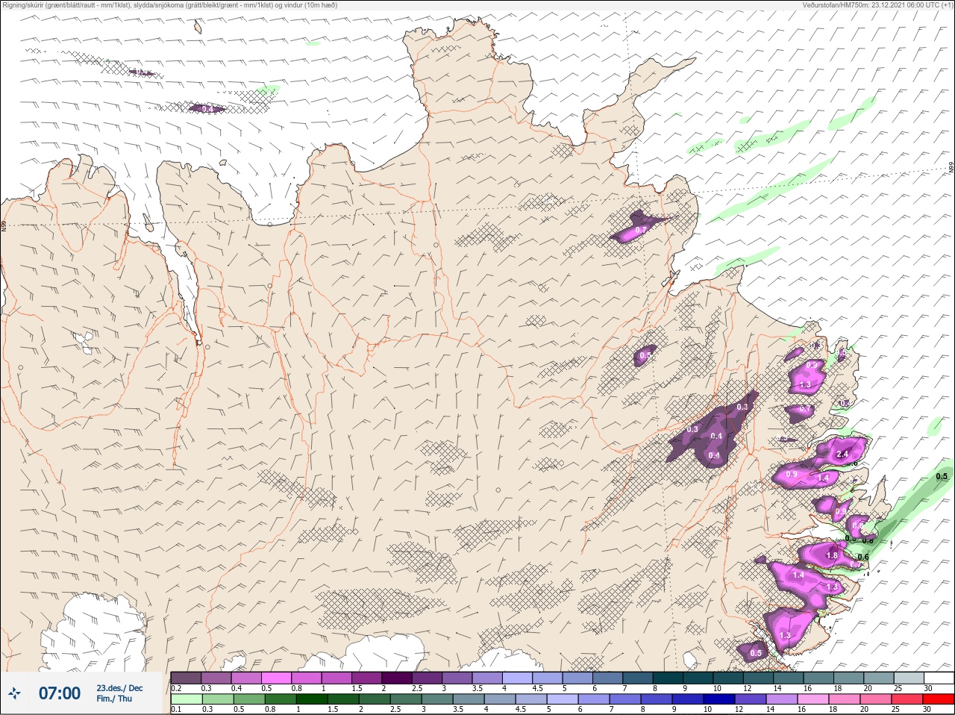
Task: Click the 1.8 precipitation value on the map
Action: click(x=832, y=555)
